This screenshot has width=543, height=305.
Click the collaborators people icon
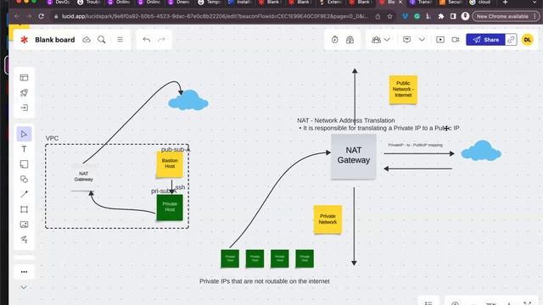click(376, 40)
